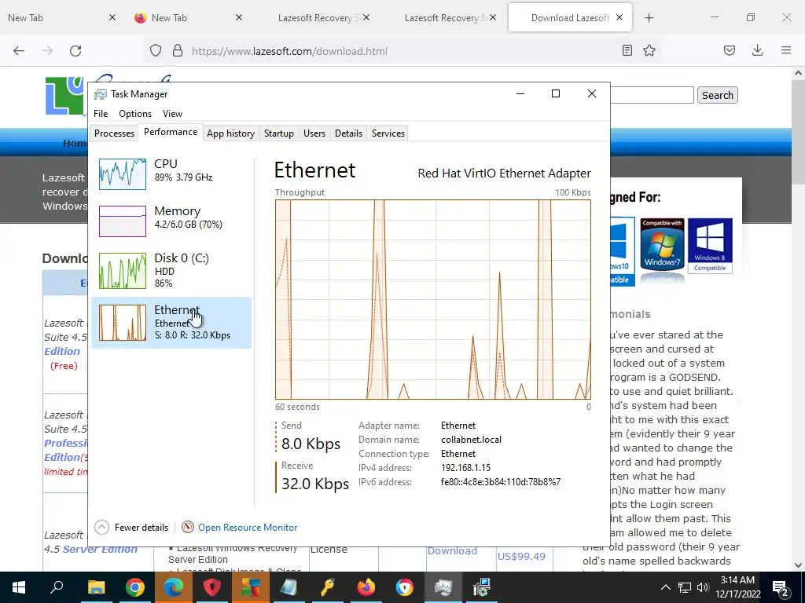
Task: Switch to the Users tab
Action: click(x=314, y=133)
